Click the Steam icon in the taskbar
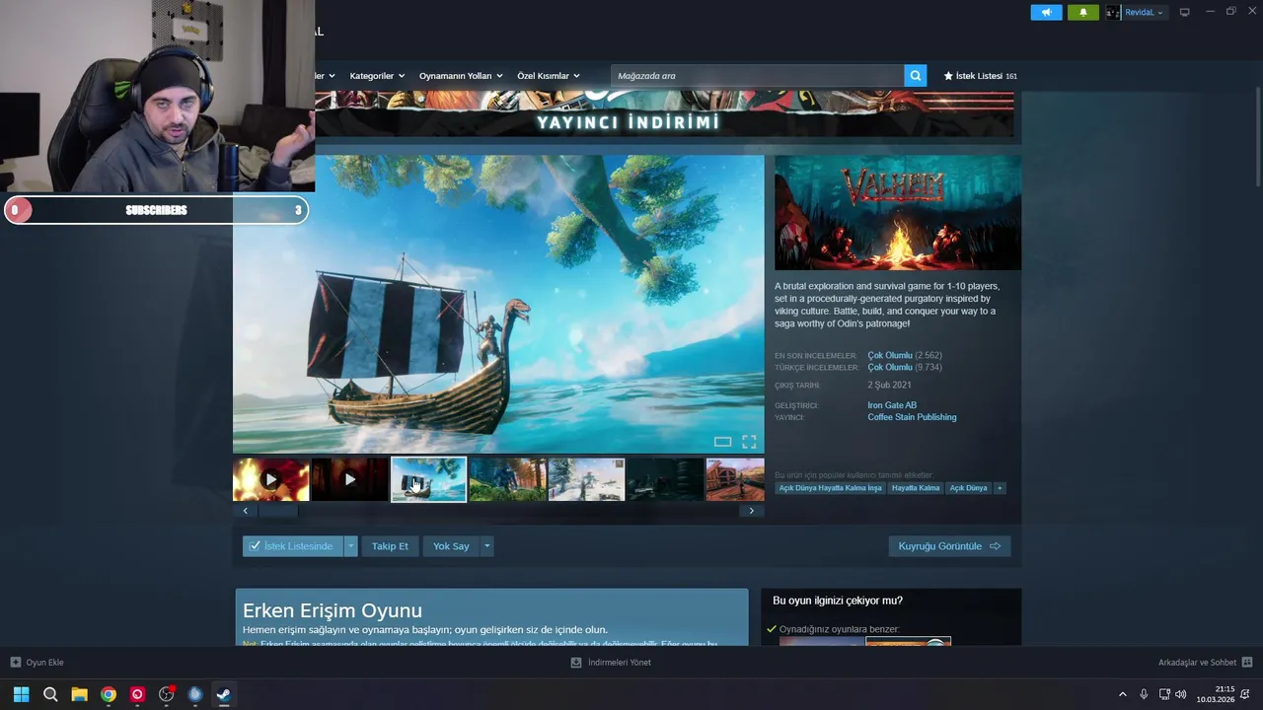 pyautogui.click(x=224, y=694)
